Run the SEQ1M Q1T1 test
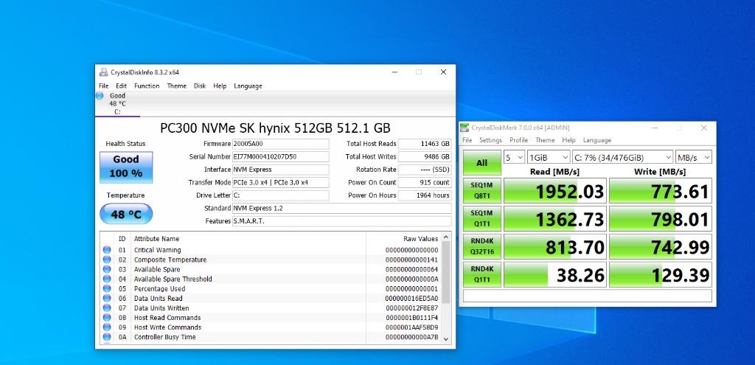This screenshot has height=365, width=755. coord(482,218)
